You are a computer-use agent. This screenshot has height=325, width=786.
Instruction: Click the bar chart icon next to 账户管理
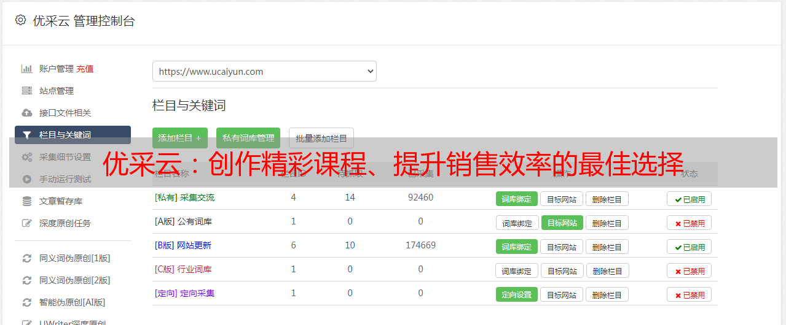(26, 69)
